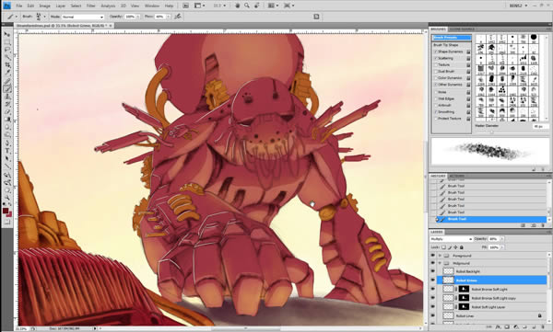Click the Rotate View tool in application bar

[257, 6]
